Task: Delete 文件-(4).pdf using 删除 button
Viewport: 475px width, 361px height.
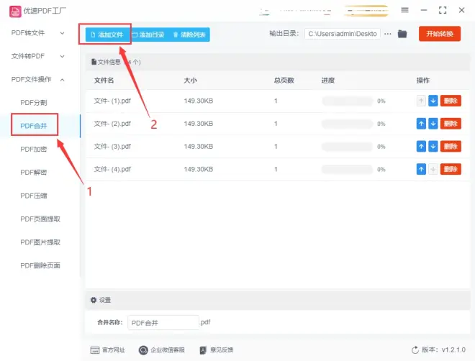Action: pos(451,169)
